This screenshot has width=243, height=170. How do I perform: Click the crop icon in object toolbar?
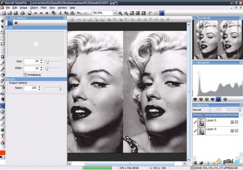pos(72,19)
